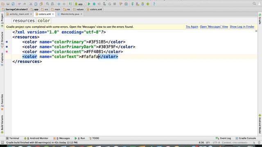The width and height of the screenshot is (262, 147).
Task: Select colors.xml in breadcrumb bar
Action: (95, 9)
